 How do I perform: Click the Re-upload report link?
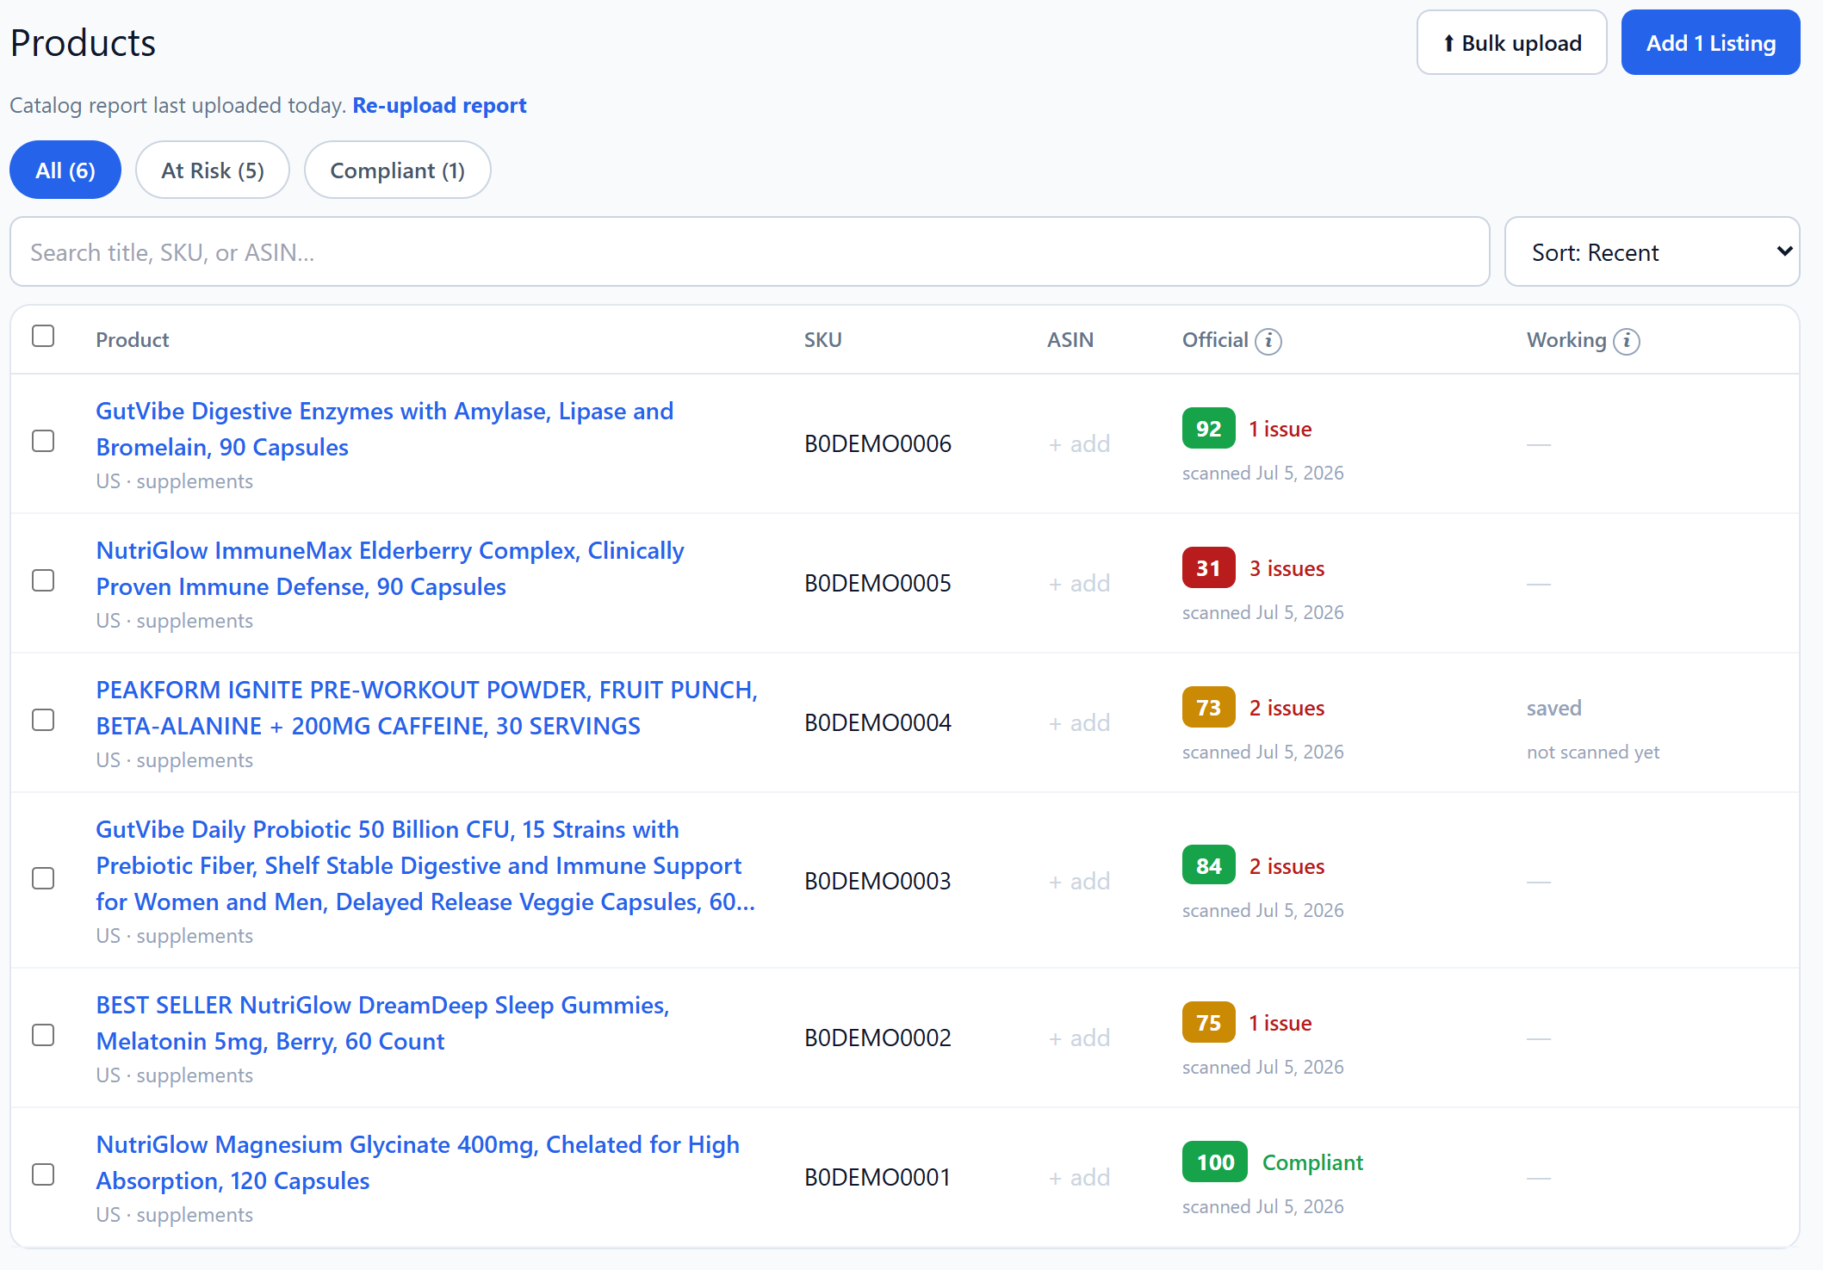439,105
